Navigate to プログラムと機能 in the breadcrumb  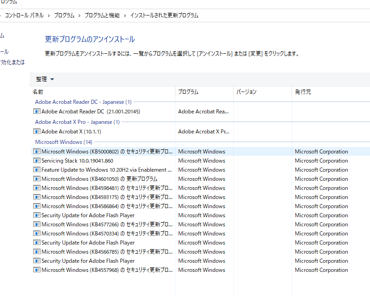pos(102,15)
